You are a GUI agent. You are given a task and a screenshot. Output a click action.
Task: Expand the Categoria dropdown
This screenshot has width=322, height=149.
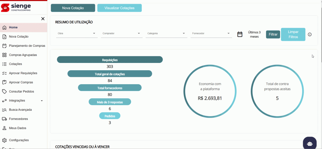pos(166,34)
